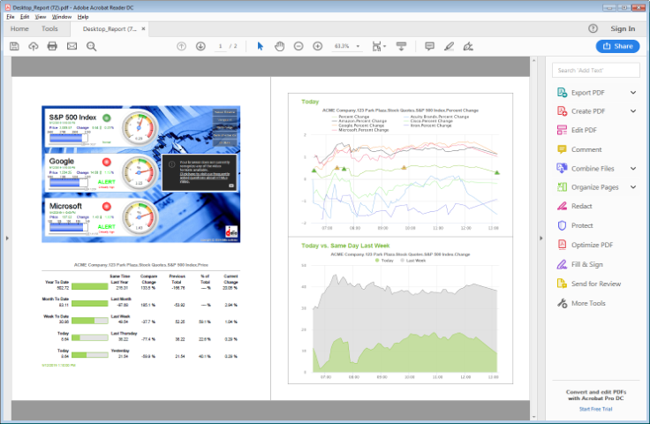The height and width of the screenshot is (424, 650).
Task: Activate the Hand pan tool
Action: click(280, 46)
